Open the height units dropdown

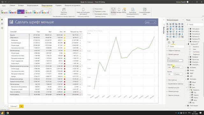pos(178,74)
